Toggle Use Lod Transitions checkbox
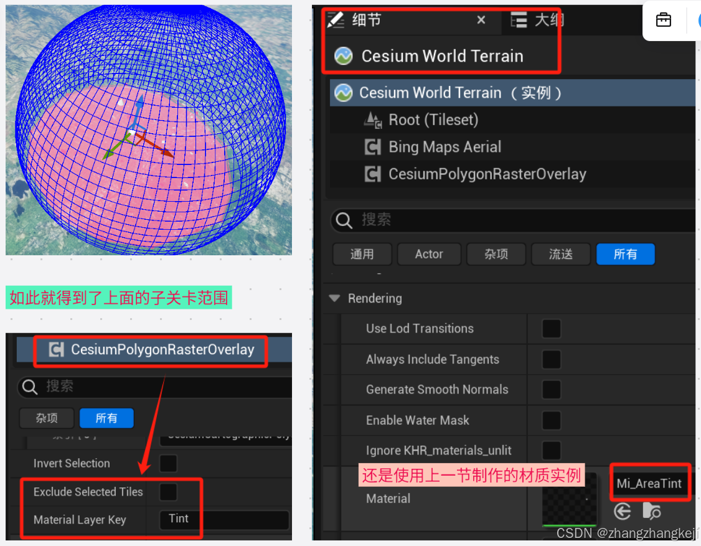The width and height of the screenshot is (701, 546). (551, 329)
